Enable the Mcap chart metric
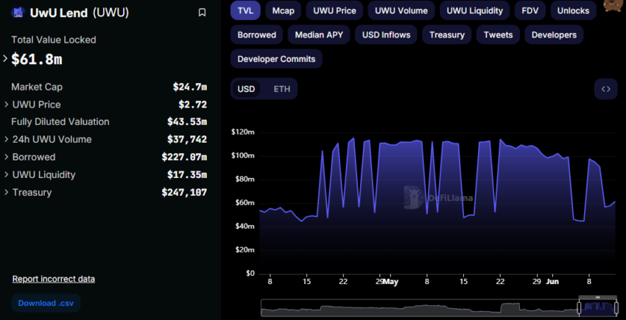The width and height of the screenshot is (626, 320). [x=283, y=11]
